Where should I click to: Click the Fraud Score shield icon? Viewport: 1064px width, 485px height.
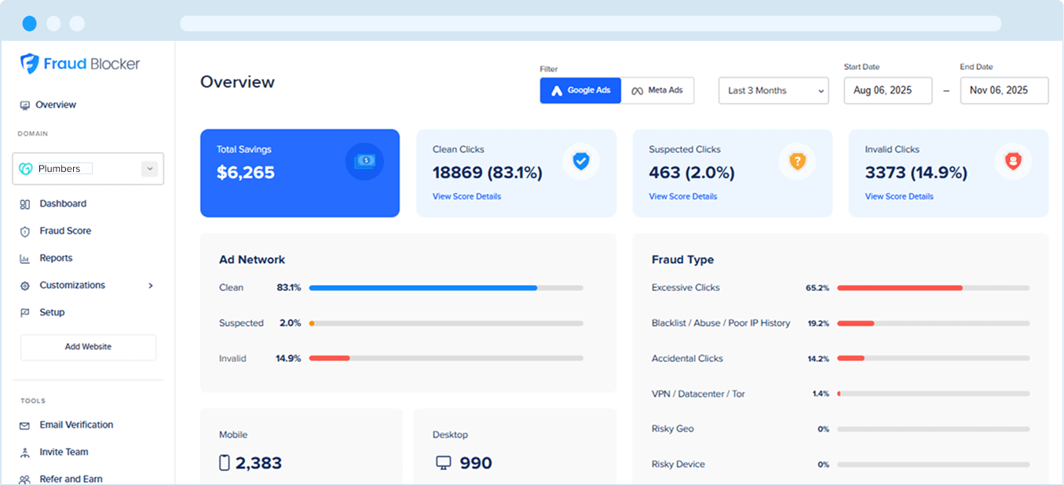click(x=26, y=231)
